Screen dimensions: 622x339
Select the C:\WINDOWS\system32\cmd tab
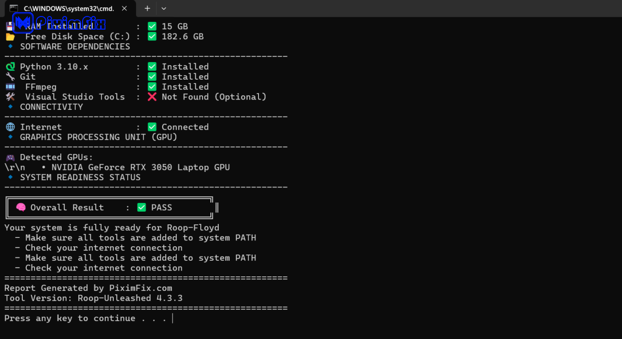[68, 8]
